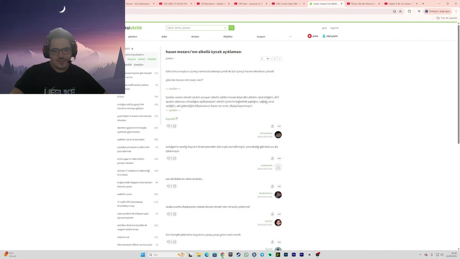Viewport: 460px width, 259px height.
Task: Share the voldemortt entry
Action: pyautogui.click(x=272, y=158)
